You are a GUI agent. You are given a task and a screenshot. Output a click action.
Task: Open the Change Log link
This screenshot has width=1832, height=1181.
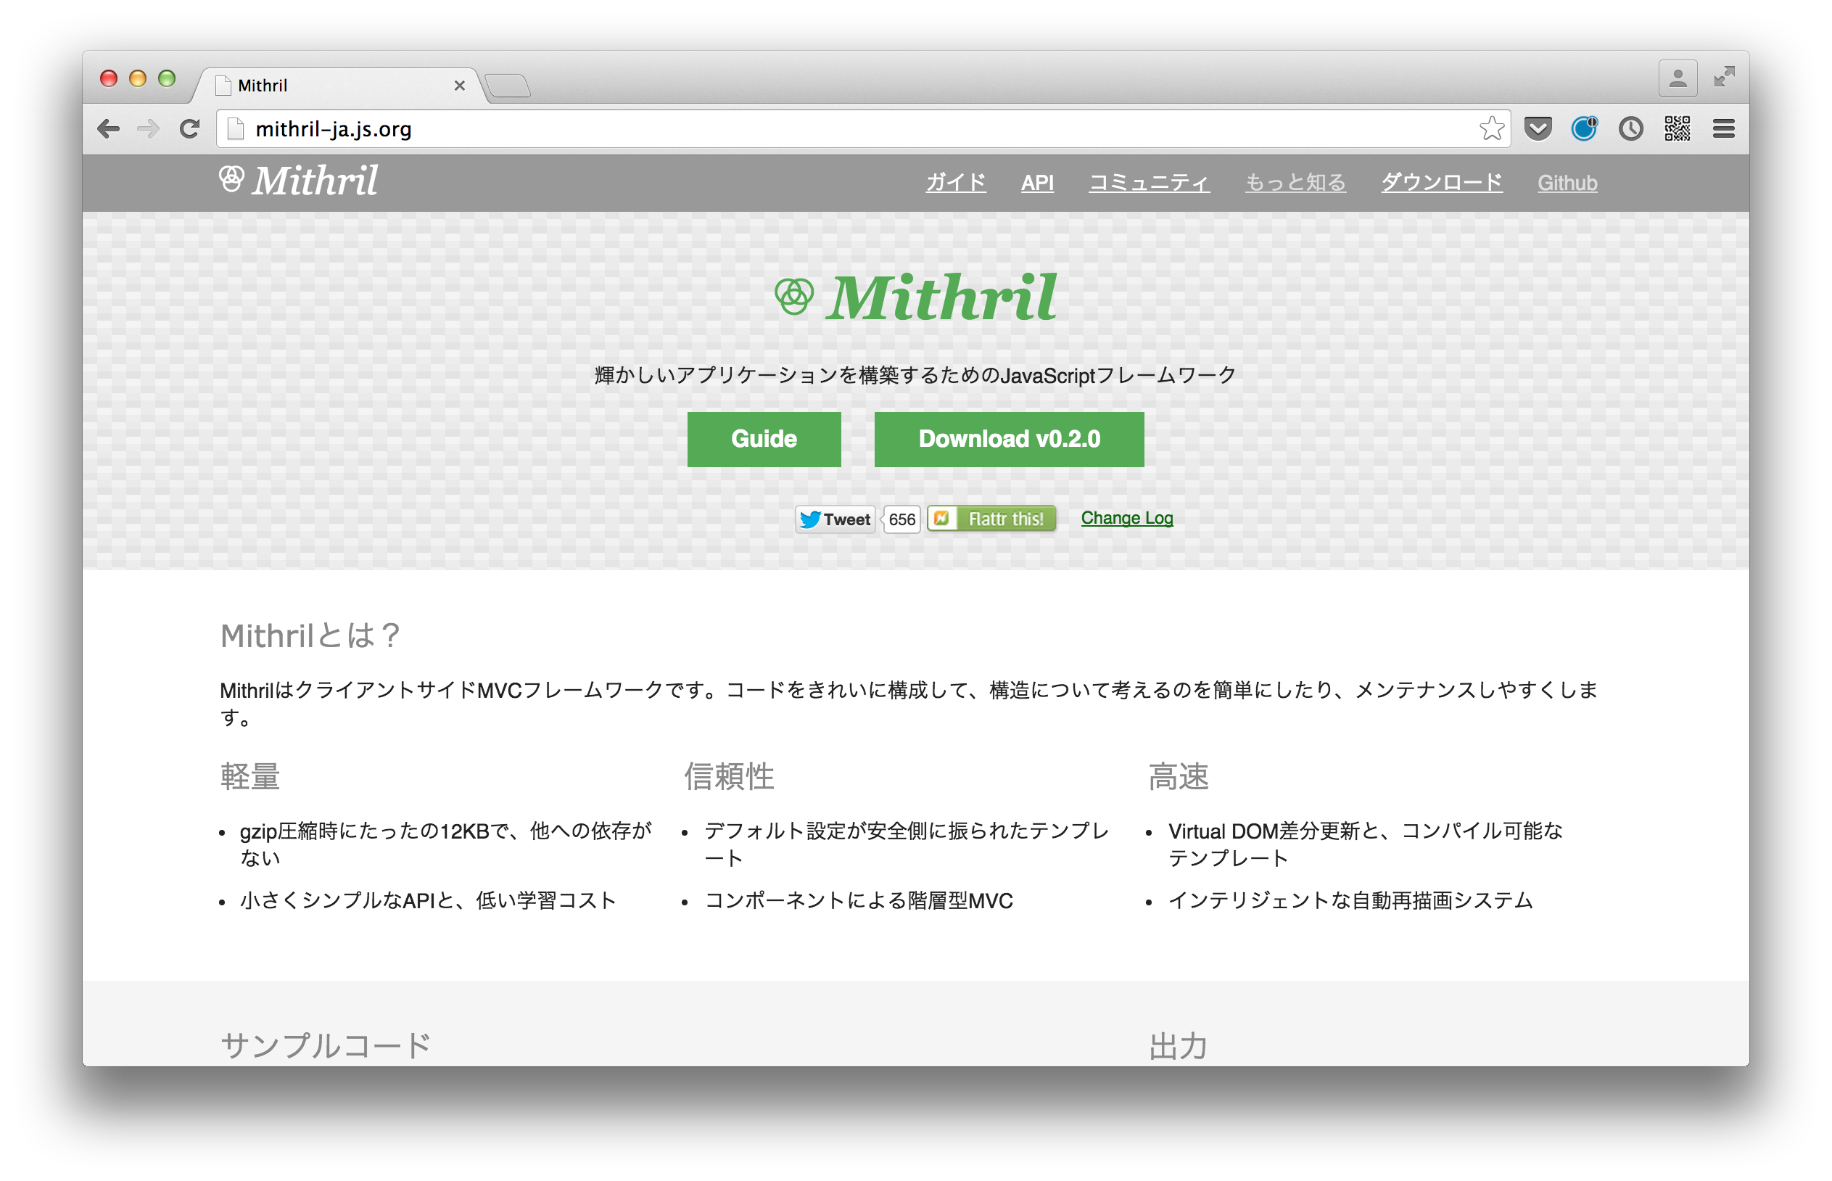coord(1126,518)
